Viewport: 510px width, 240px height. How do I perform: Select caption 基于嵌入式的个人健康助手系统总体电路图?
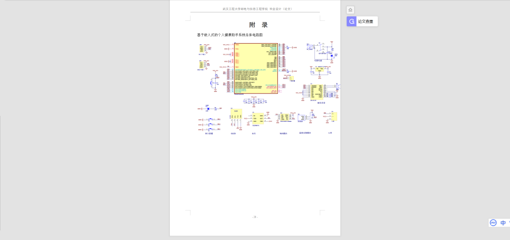coord(230,35)
